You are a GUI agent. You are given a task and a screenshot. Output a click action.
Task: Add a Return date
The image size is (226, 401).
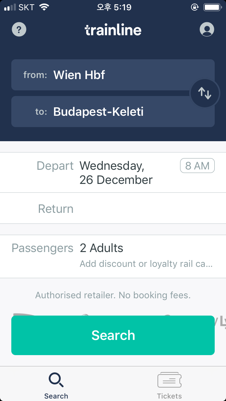click(x=113, y=208)
